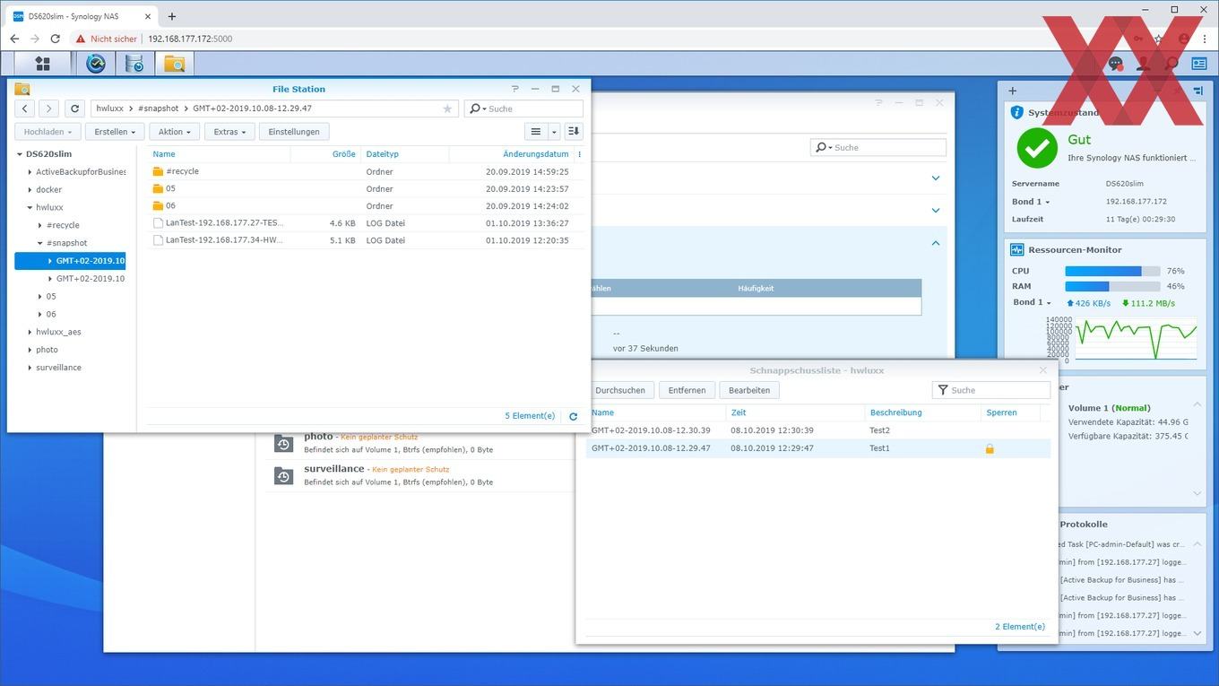1219x686 pixels.
Task: Select ActiveBackupforBusiness in folder tree
Action: point(81,172)
